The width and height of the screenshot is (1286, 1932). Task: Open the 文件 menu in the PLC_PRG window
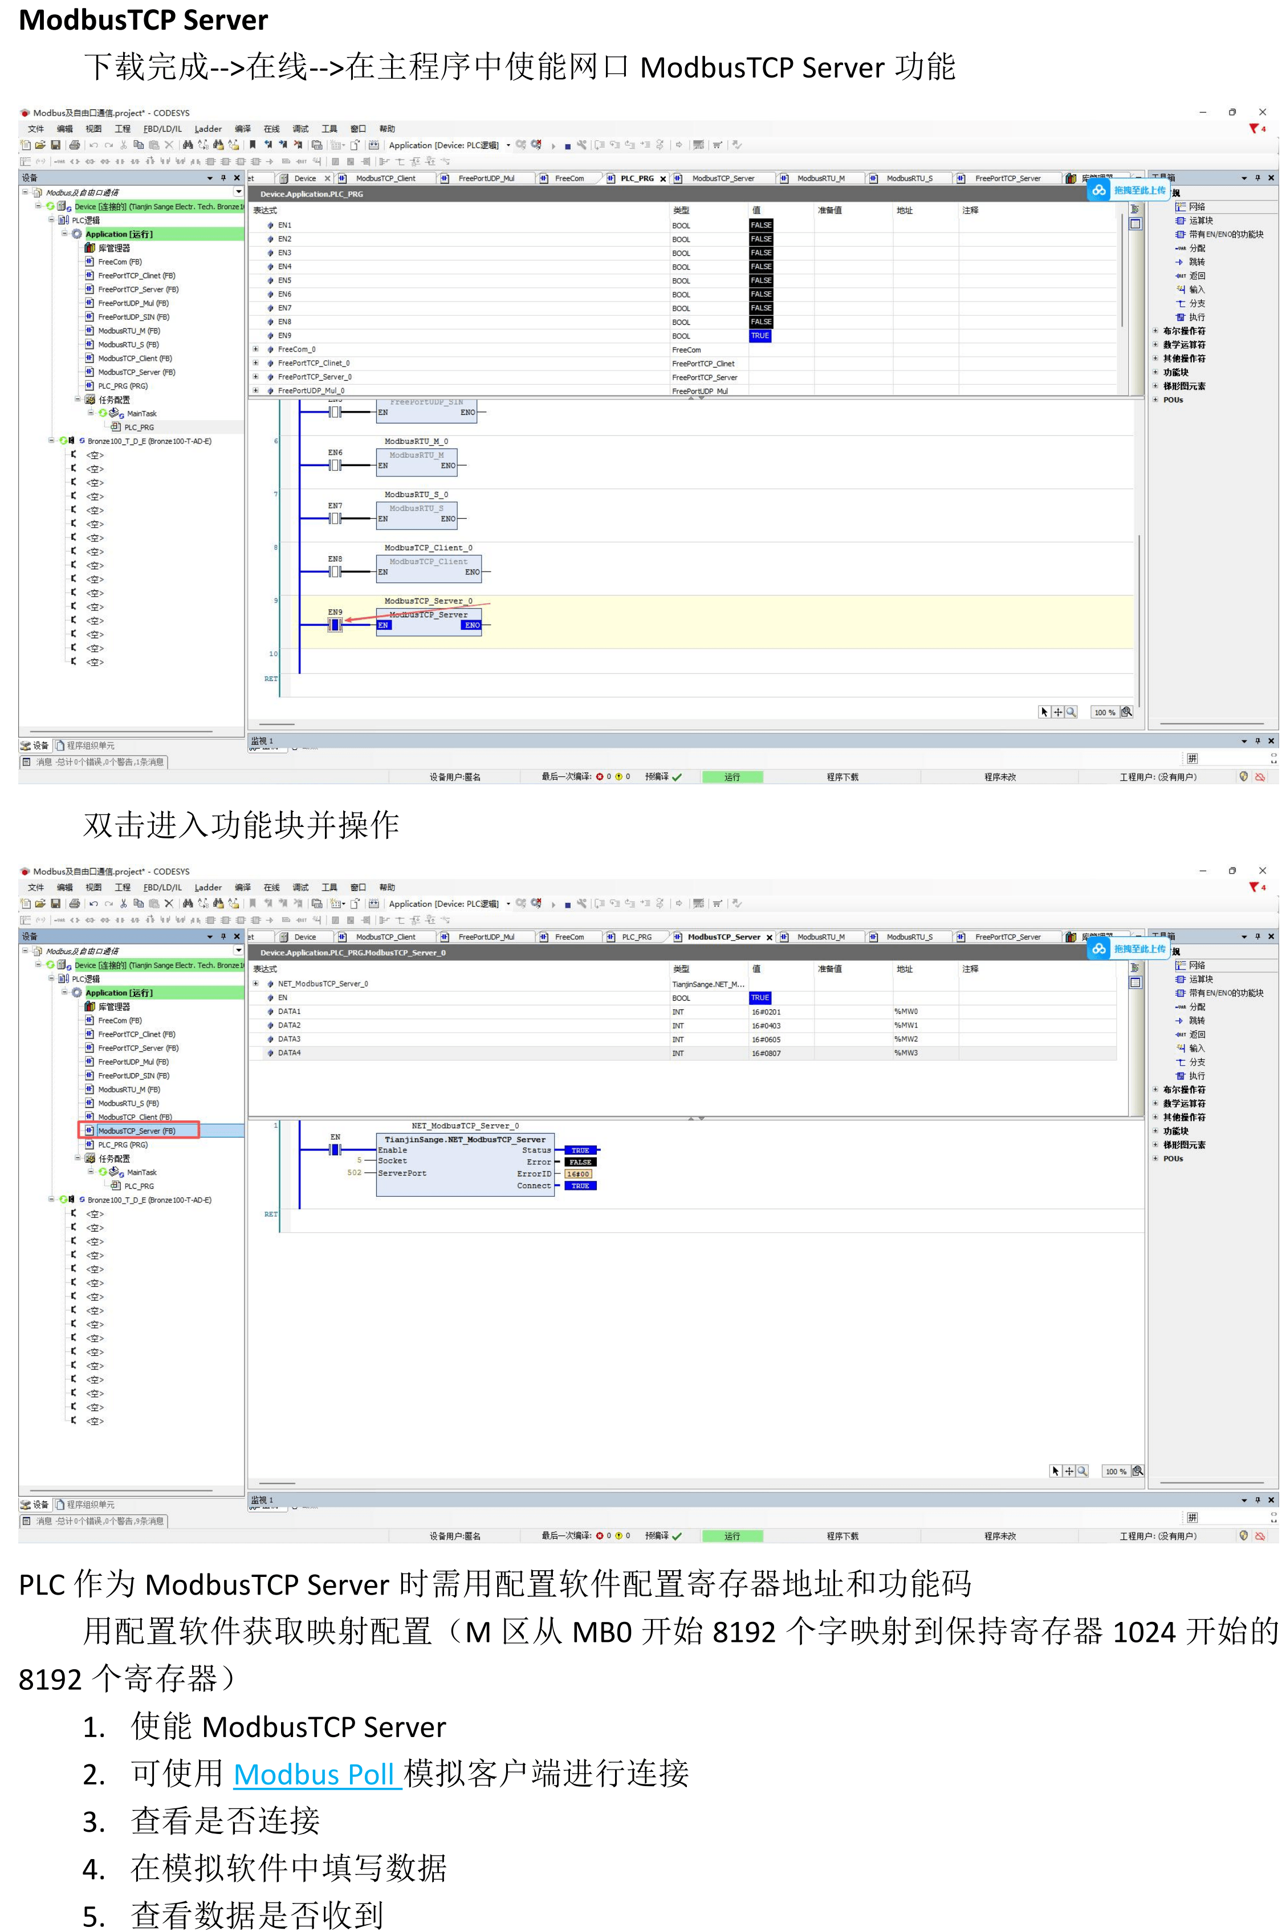[36, 129]
